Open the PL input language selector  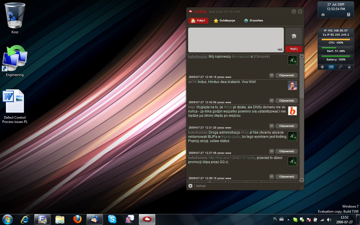[275, 219]
